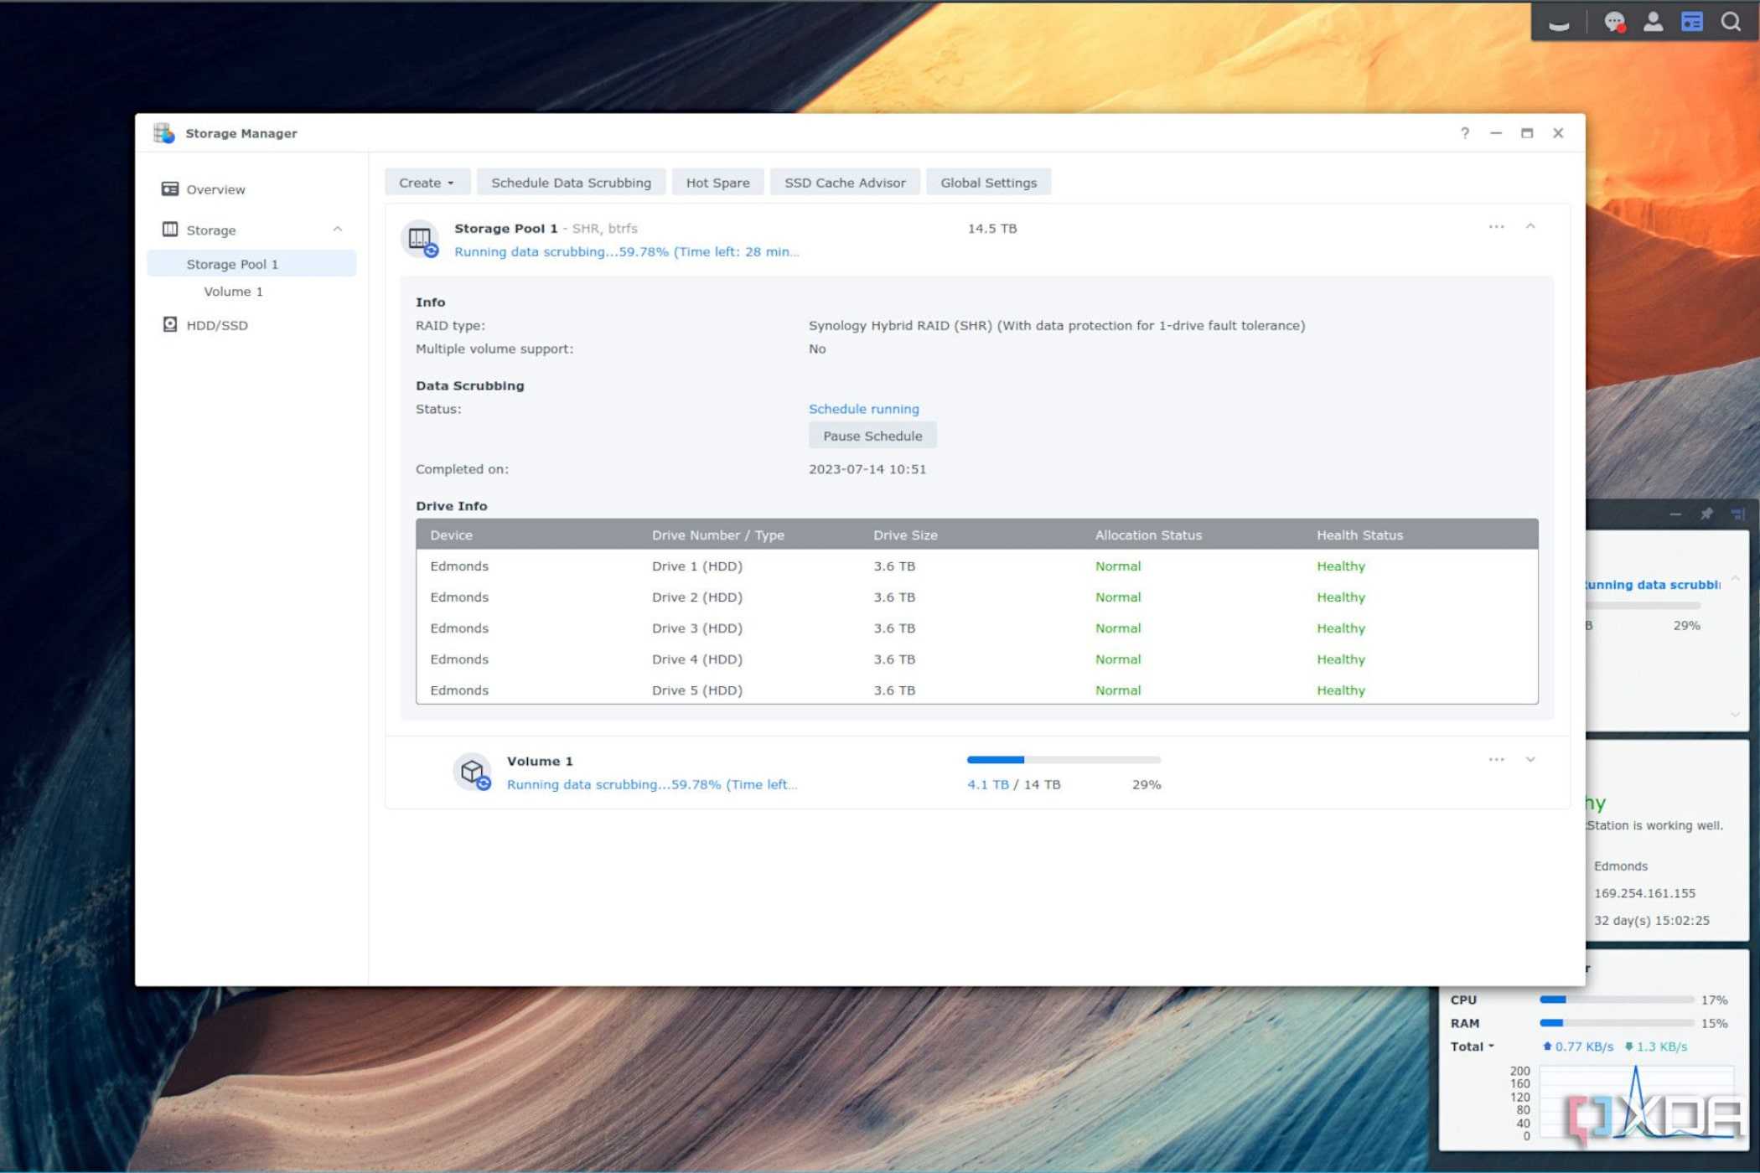Collapse storage widget chevron in widget panel
The image size is (1760, 1173).
[1735, 578]
